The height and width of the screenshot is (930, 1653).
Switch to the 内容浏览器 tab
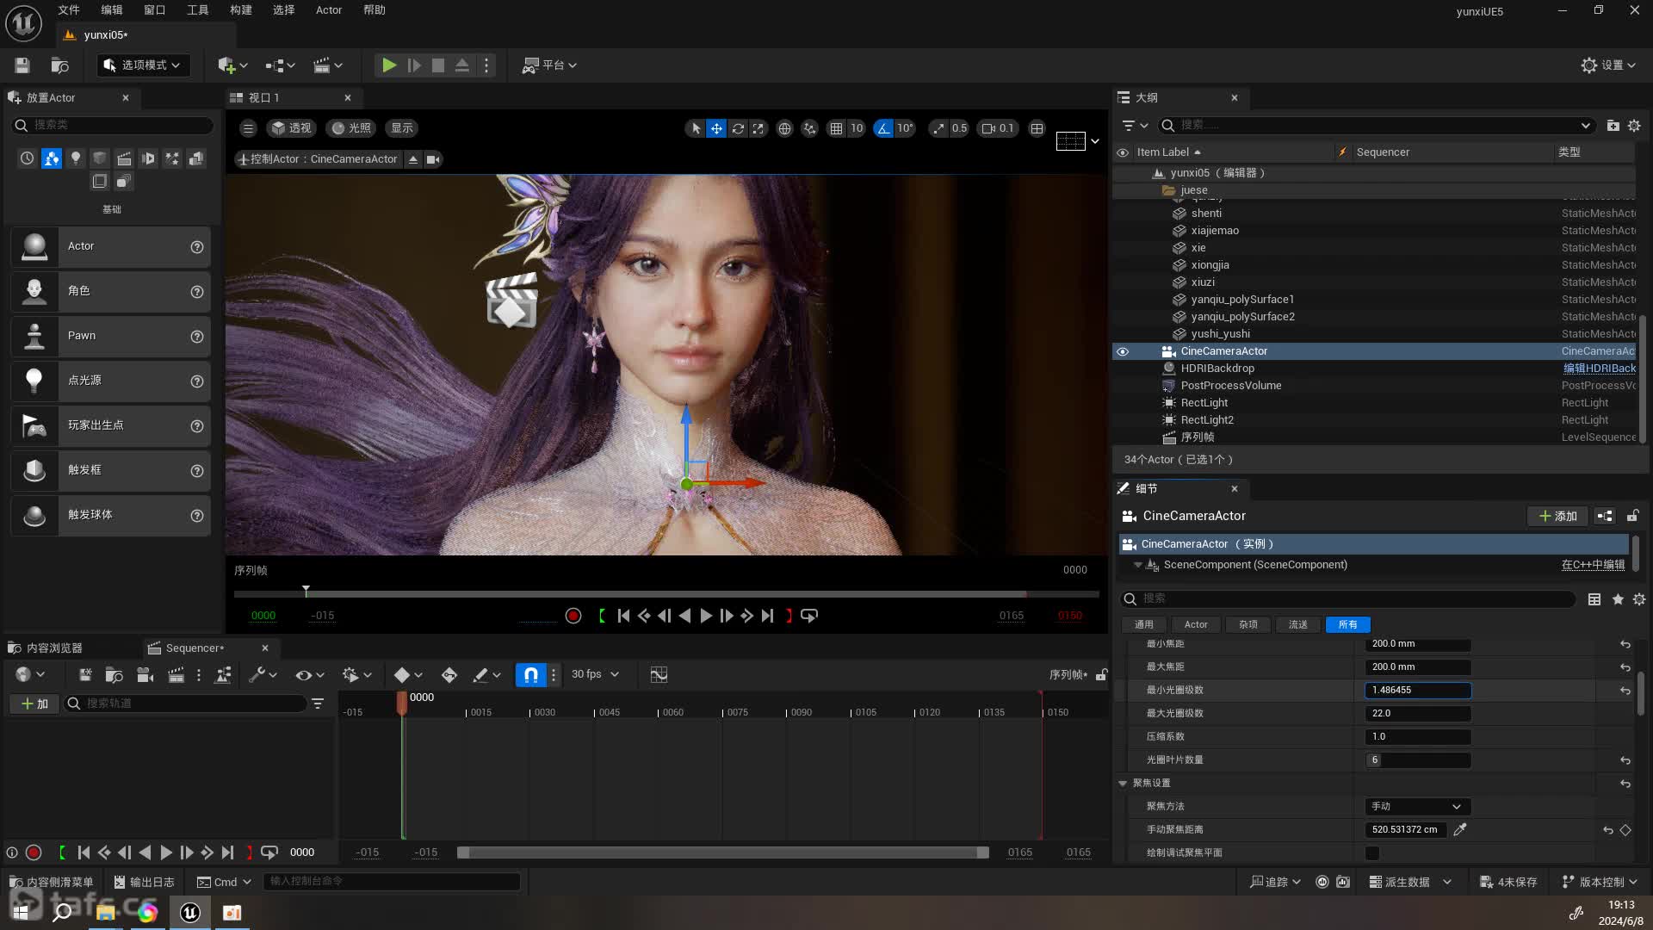point(54,648)
